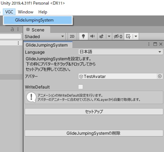Click the WriteDefault label text
This screenshot has width=164, height=152.
(x=37, y=87)
